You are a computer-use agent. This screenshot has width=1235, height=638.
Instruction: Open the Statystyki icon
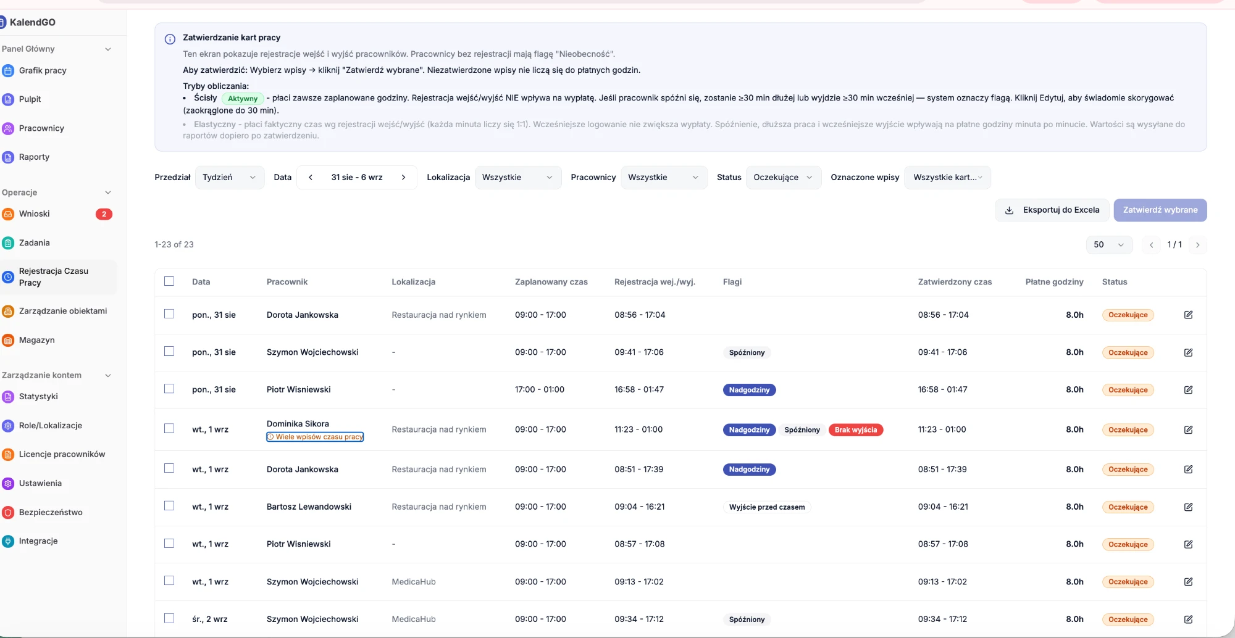[x=8, y=397]
